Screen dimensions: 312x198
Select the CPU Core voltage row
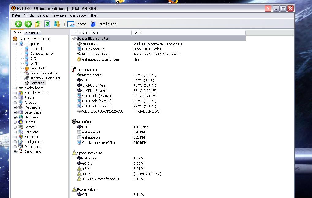[x=159, y=158]
